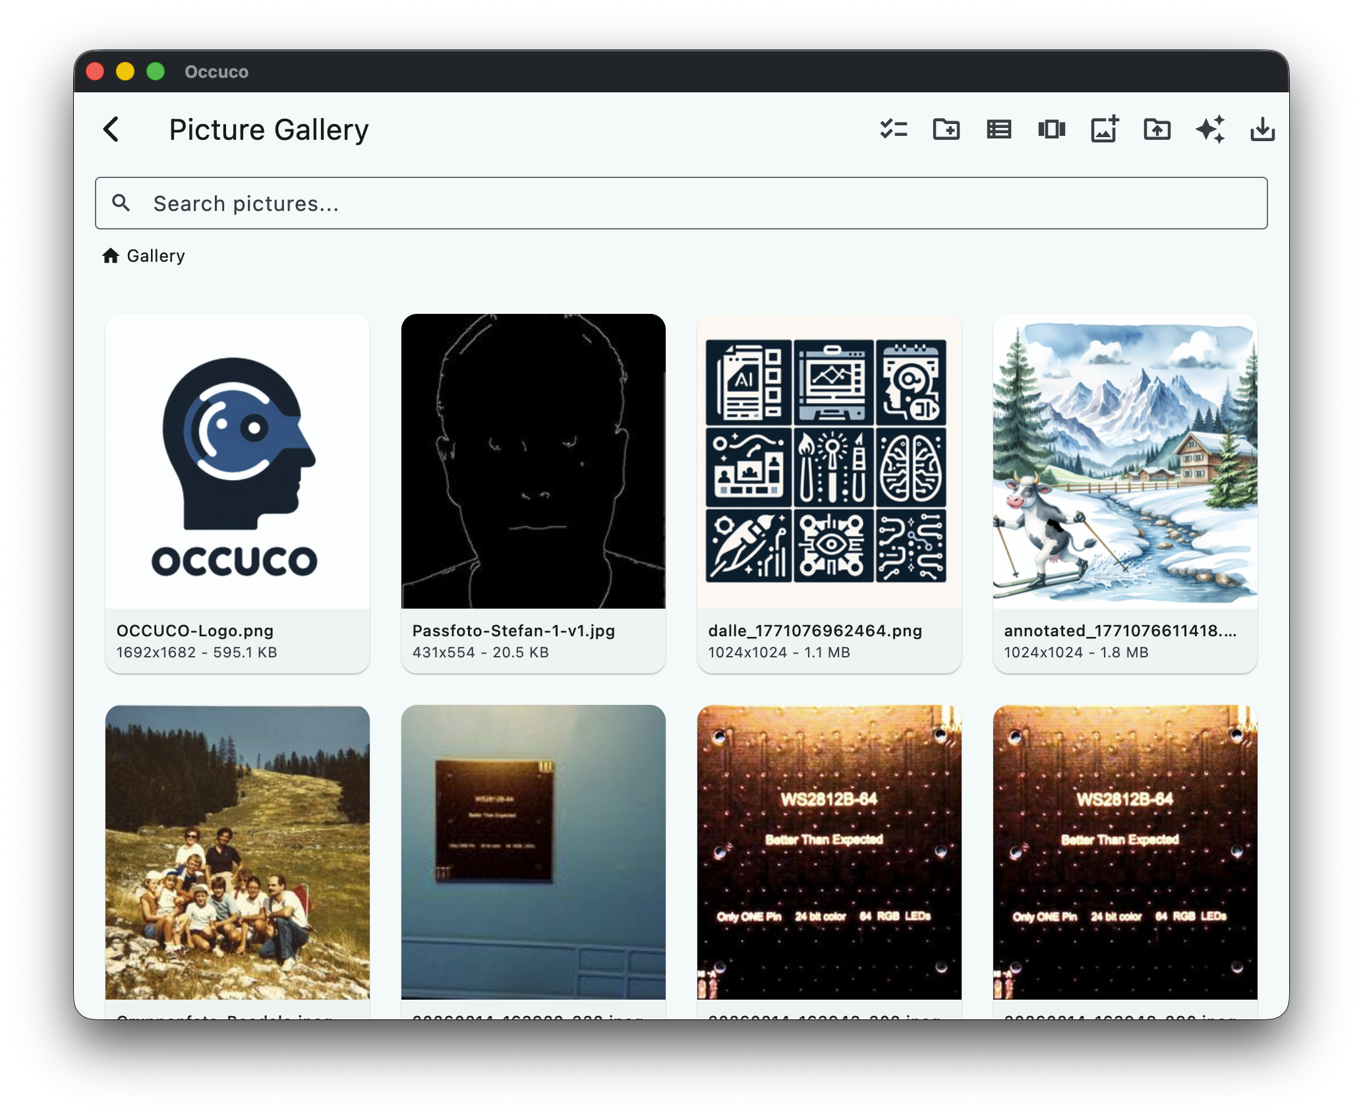Add a new image to the gallery

click(1104, 129)
